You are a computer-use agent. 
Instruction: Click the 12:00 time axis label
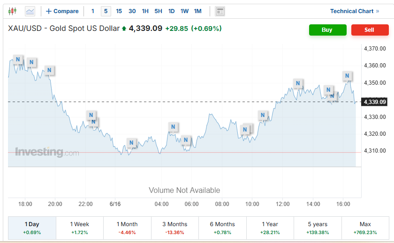coord(283,204)
